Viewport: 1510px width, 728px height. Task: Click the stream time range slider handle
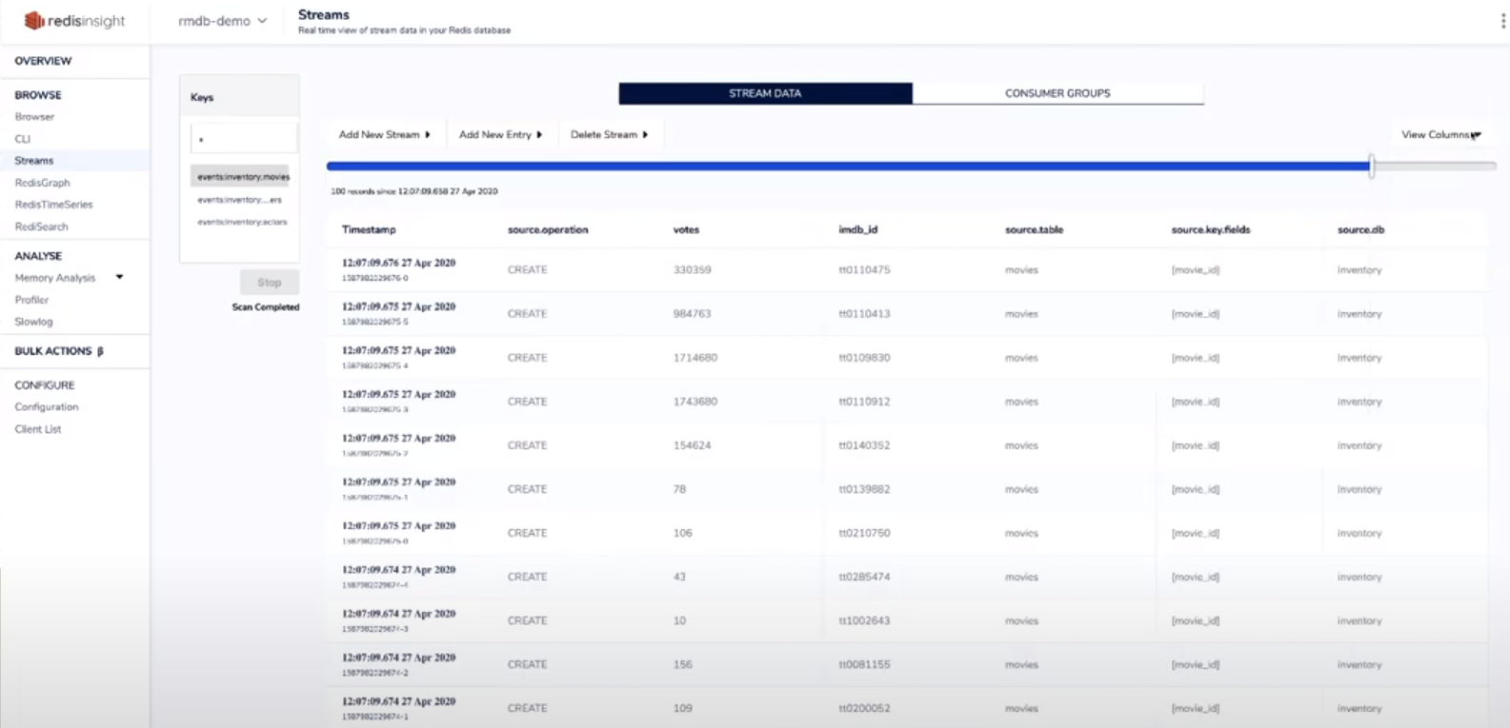pos(1372,166)
